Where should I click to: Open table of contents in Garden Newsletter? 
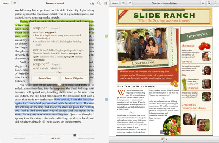coord(123,3)
